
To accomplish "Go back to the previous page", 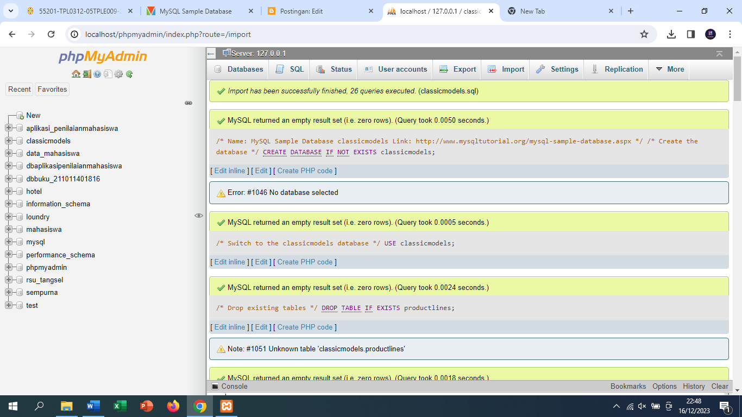I will tap(12, 34).
